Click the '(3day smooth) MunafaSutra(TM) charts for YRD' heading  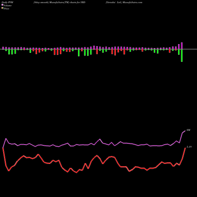point(59,2)
